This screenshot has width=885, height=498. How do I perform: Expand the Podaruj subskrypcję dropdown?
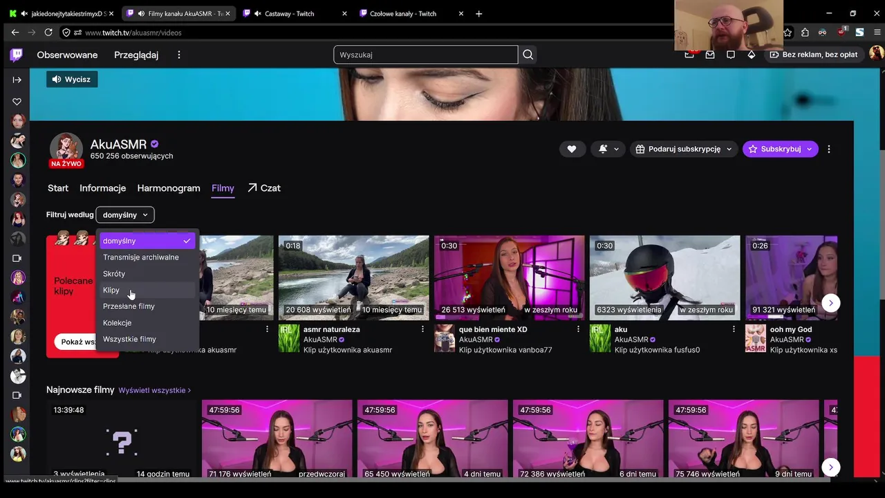pyautogui.click(x=683, y=149)
